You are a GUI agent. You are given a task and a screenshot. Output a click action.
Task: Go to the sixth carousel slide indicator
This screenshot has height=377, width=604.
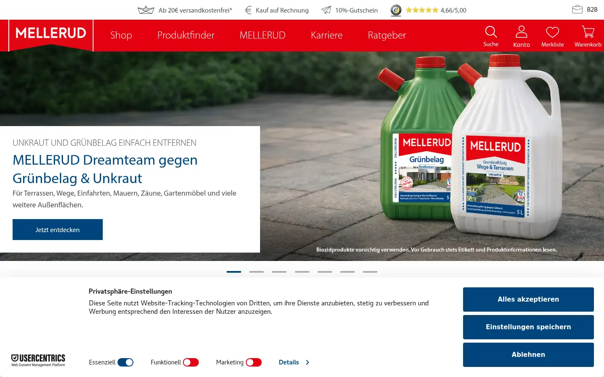(x=347, y=272)
